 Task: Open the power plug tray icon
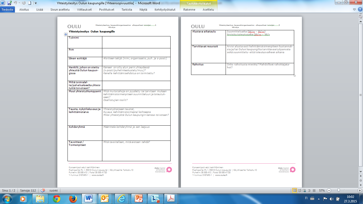coord(338,198)
